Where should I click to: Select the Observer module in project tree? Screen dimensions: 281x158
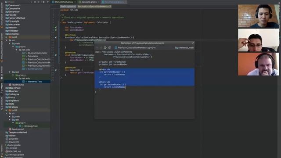click(x=13, y=91)
